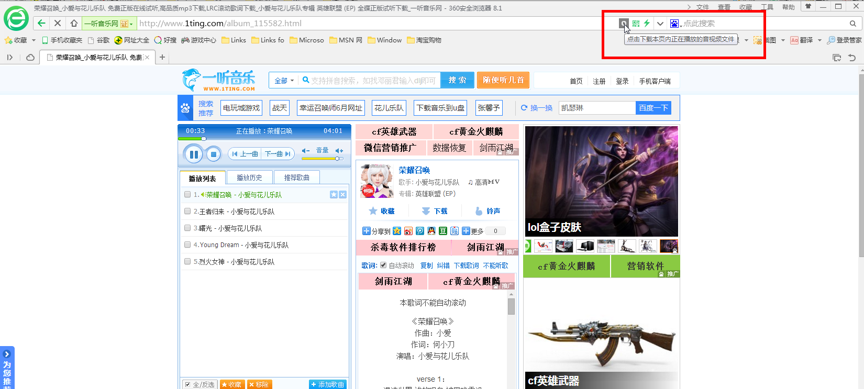Favorite 荣耀召唤 with its star icon

334,195
